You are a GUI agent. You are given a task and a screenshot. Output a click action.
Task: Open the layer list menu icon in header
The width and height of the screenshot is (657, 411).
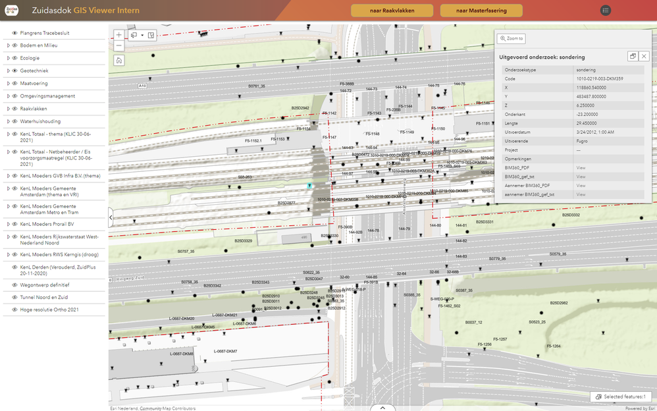click(x=606, y=11)
